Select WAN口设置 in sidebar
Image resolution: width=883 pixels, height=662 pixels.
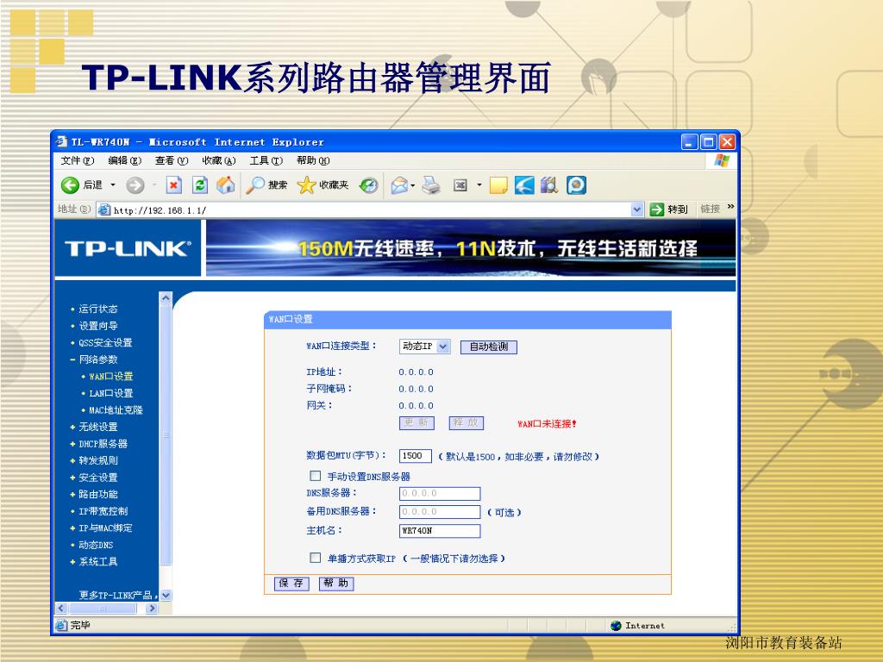(111, 377)
